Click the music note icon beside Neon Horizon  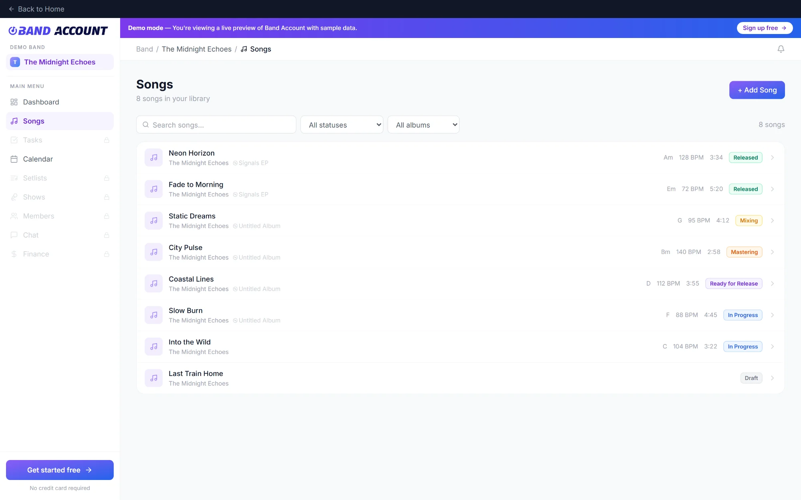(x=154, y=158)
